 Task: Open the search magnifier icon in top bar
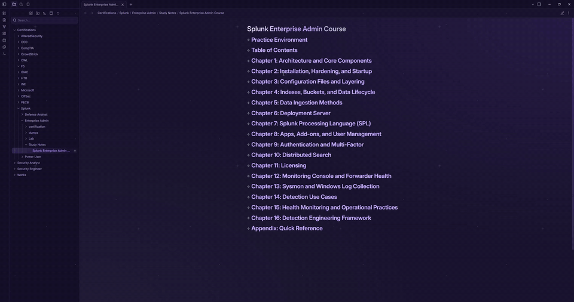(x=22, y=4)
